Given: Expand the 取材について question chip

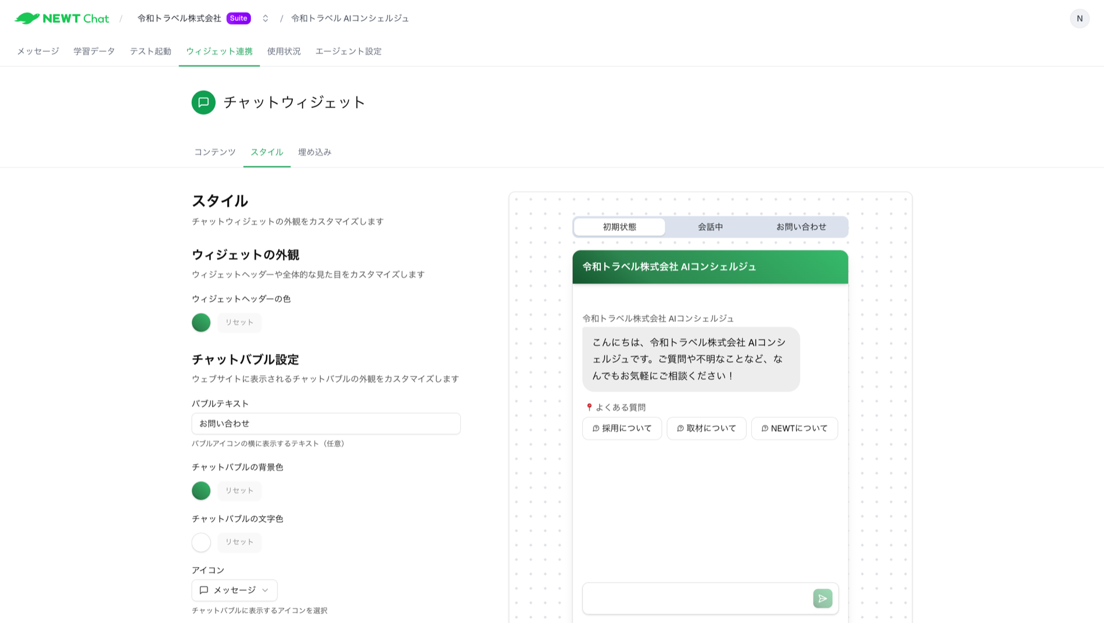Looking at the screenshot, I should [x=707, y=428].
